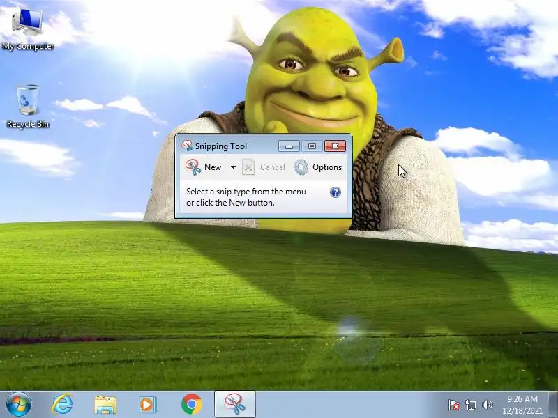Open the volume speaker tray icon

click(x=487, y=405)
